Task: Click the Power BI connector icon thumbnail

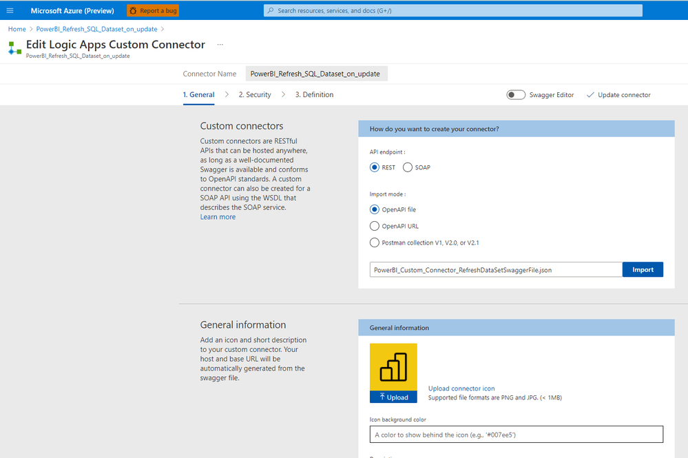Action: pyautogui.click(x=393, y=367)
